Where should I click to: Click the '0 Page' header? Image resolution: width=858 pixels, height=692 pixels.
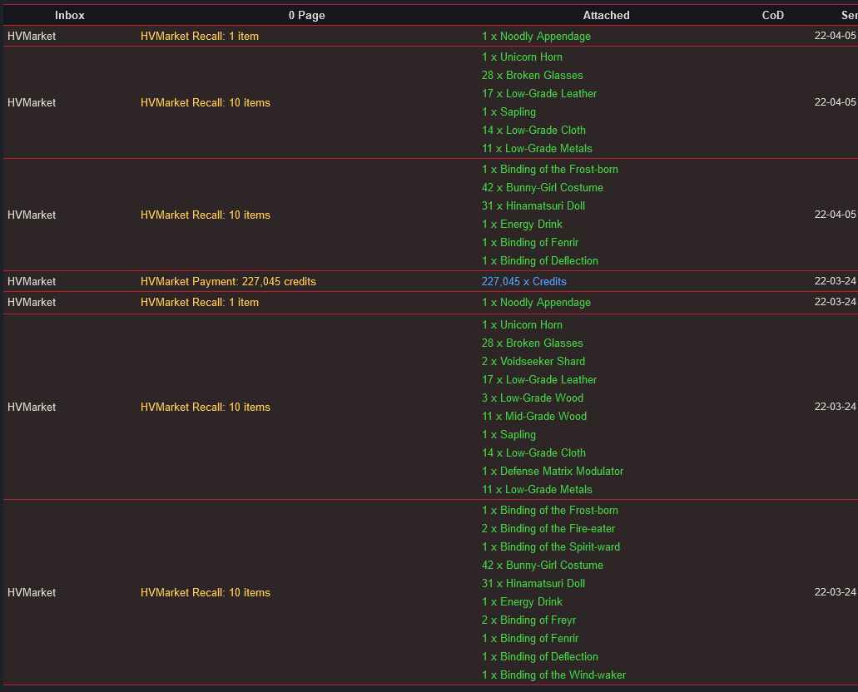pyautogui.click(x=306, y=15)
